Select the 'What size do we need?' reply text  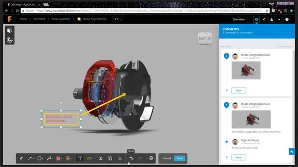pyautogui.click(x=244, y=148)
